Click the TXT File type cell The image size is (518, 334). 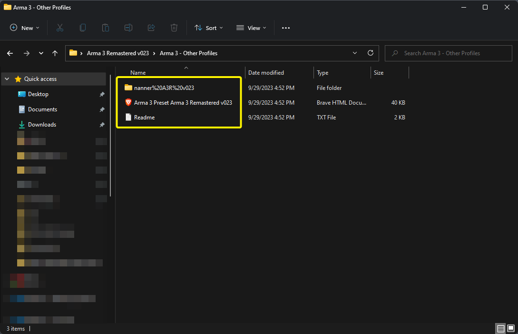[x=326, y=117]
